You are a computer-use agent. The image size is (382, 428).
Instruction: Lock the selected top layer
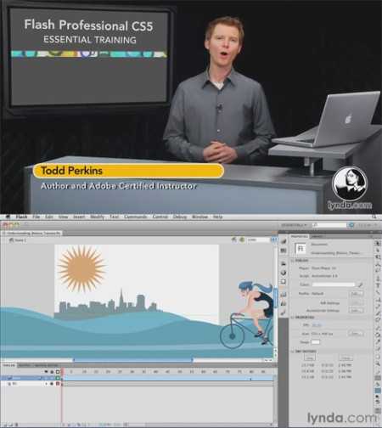pyautogui.click(x=52, y=378)
